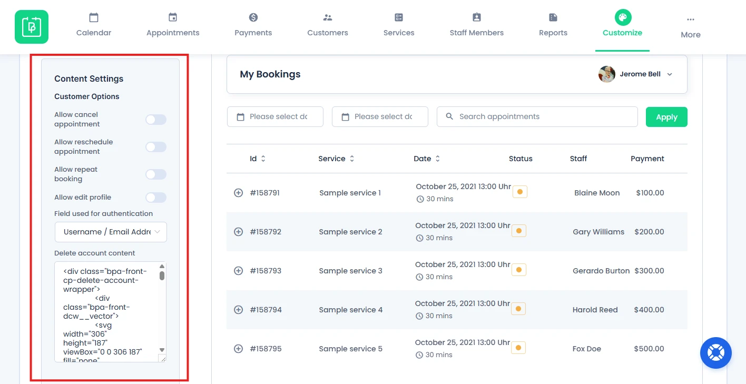The width and height of the screenshot is (746, 384).
Task: Click the Calendar icon in navigation
Action: 94,17
